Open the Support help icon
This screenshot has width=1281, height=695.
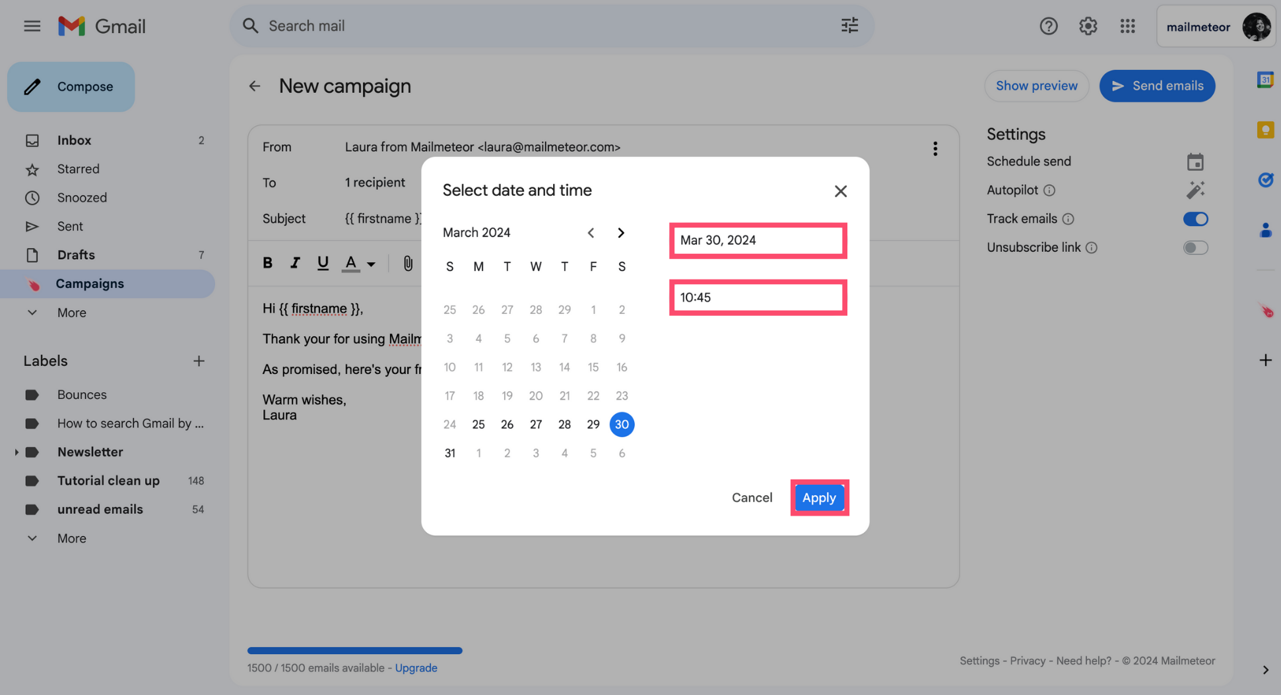point(1048,26)
